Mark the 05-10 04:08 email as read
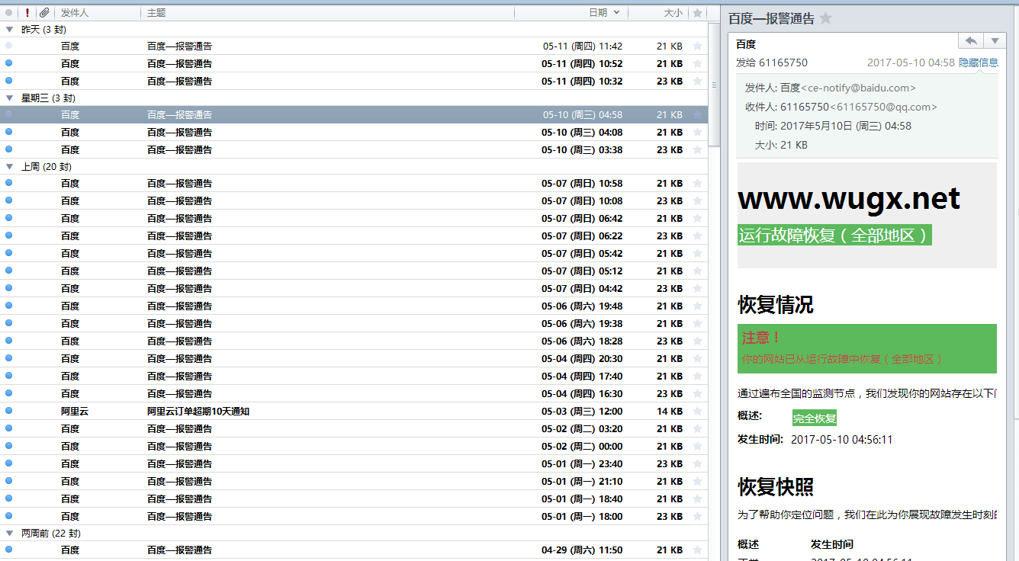The height and width of the screenshot is (561, 1019). point(9,132)
